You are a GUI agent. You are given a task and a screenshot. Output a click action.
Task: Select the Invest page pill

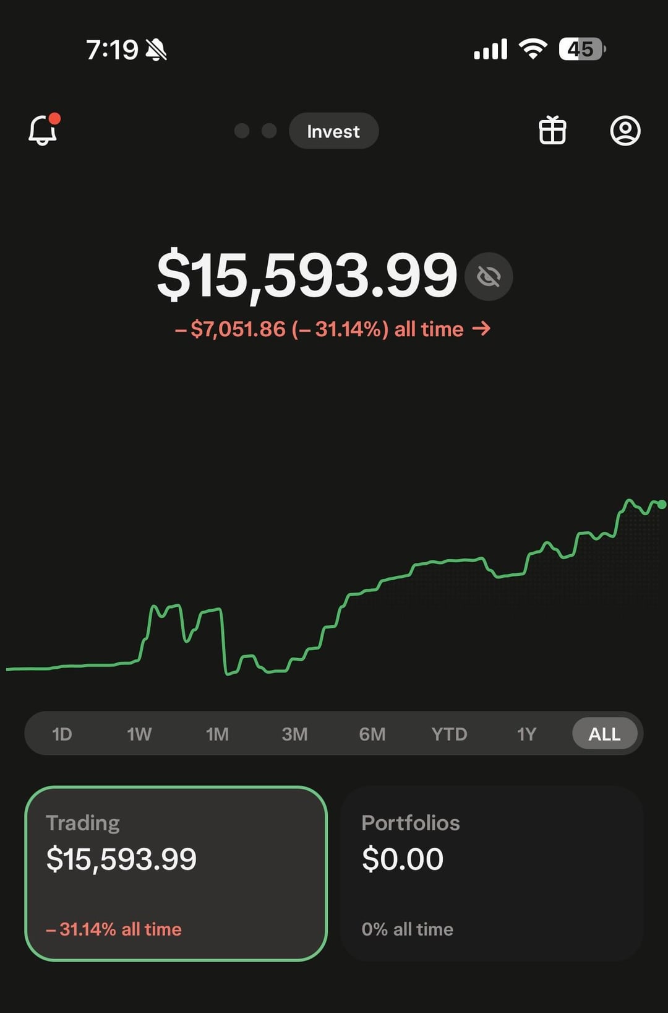click(x=333, y=131)
